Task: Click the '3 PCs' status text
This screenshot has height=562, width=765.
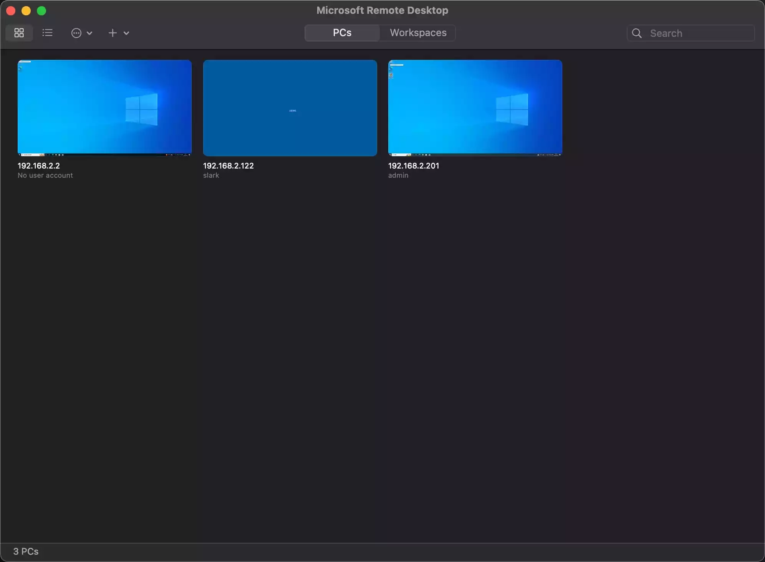Action: point(26,552)
